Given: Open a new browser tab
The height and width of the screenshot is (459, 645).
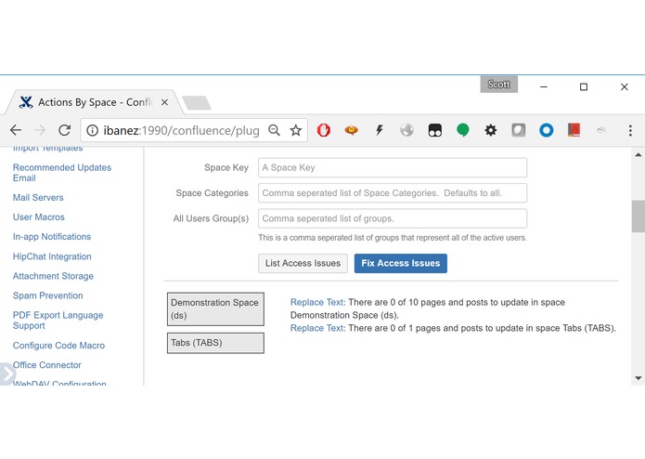Looking at the screenshot, I should (x=196, y=103).
